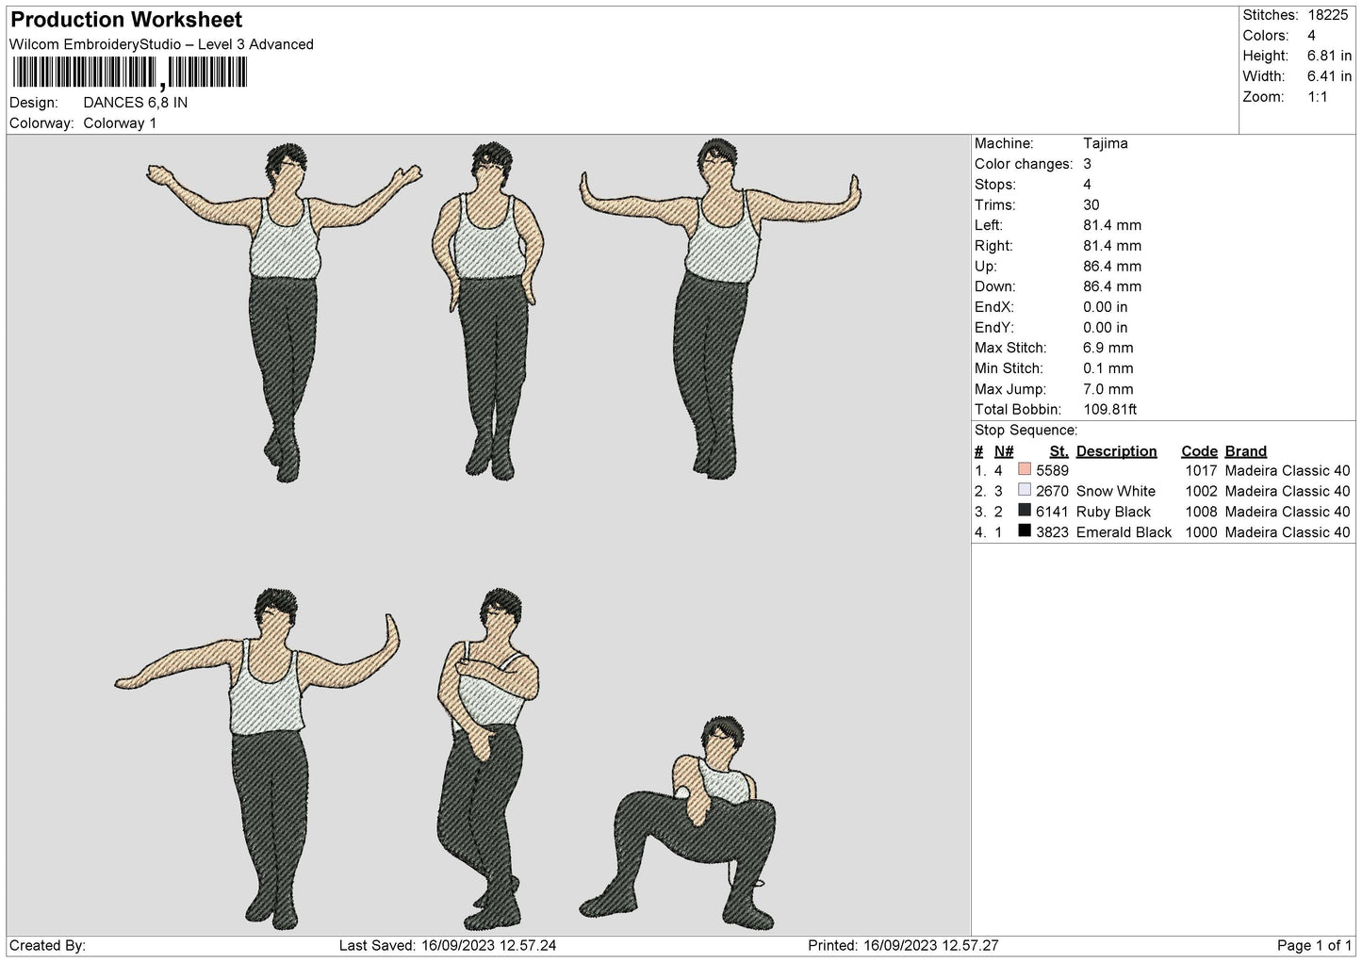Click the 'Created By:' footer label
This screenshot has width=1362, height=962.
point(48,945)
